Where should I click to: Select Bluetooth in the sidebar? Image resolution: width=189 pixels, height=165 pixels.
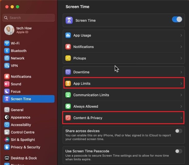click(x=28, y=51)
